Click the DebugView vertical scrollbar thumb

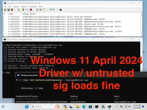pyautogui.click(x=141, y=16)
